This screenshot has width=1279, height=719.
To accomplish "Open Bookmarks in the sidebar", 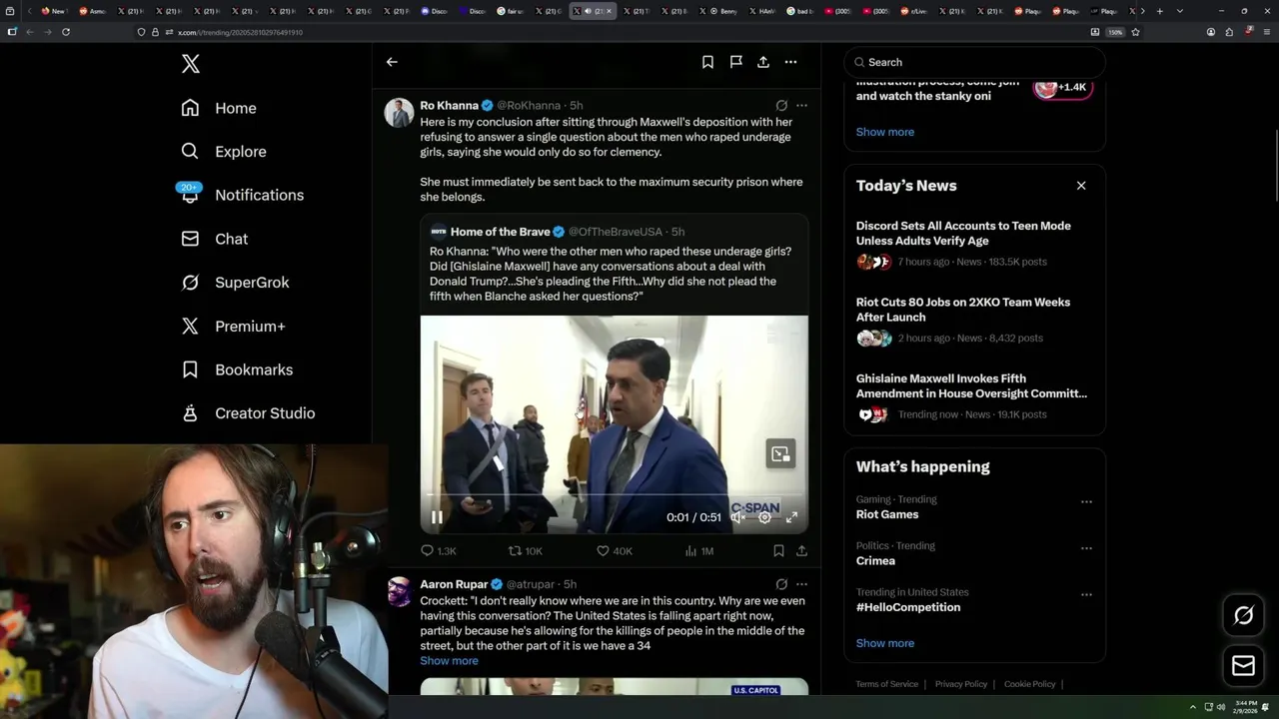I will (x=237, y=369).
